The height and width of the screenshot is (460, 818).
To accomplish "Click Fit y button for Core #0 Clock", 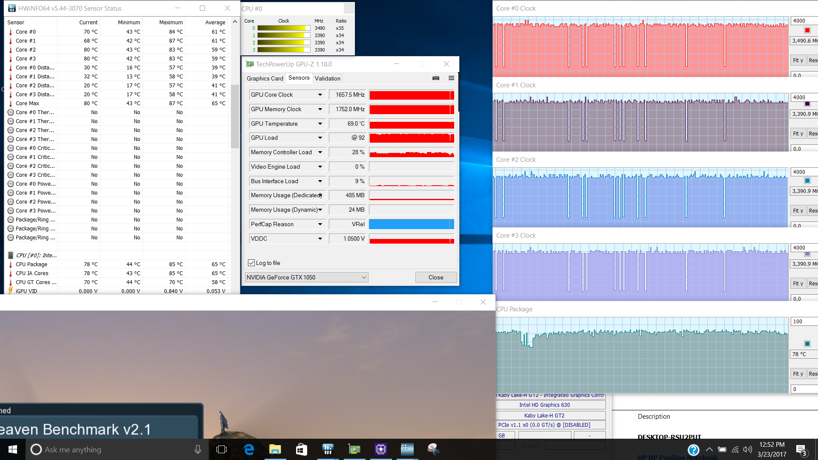I will (798, 60).
